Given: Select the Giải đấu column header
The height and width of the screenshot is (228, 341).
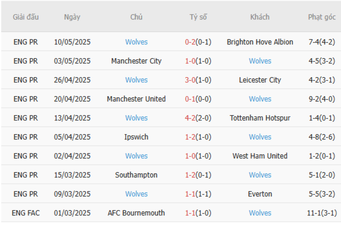Looking at the screenshot, I should [x=26, y=17].
